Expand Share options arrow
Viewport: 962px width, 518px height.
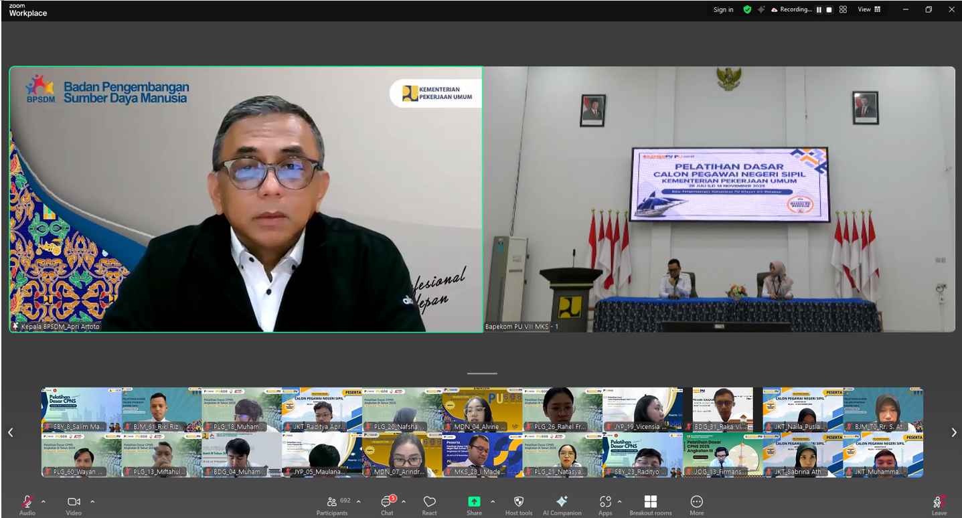click(x=493, y=501)
